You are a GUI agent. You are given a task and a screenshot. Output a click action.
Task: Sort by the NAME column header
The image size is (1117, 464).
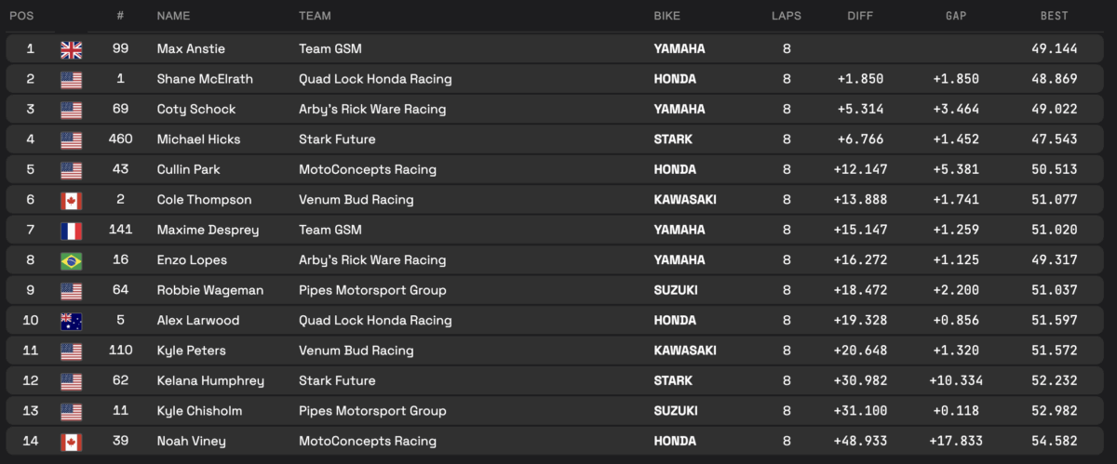tap(174, 16)
